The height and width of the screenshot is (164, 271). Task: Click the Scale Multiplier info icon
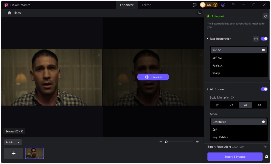pos(232,98)
